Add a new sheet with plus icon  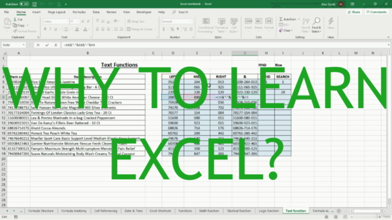339,211
